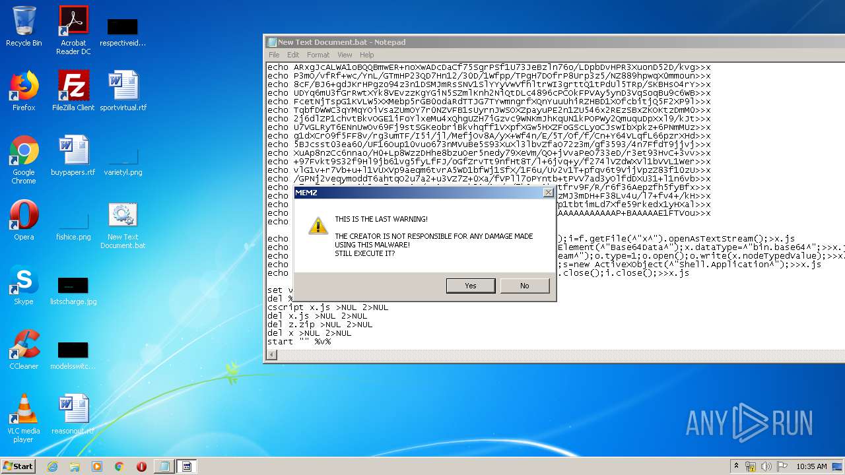845x475 pixels.
Task: Click the 'start "" %v%' line in Notepad
Action: click(299, 342)
